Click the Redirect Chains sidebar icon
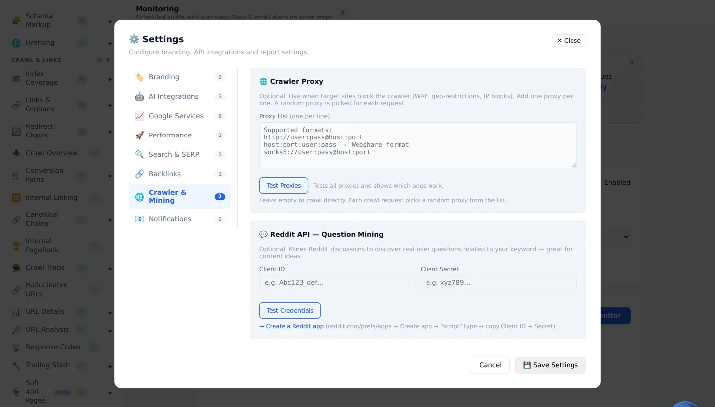This screenshot has width=715, height=407. (16, 131)
